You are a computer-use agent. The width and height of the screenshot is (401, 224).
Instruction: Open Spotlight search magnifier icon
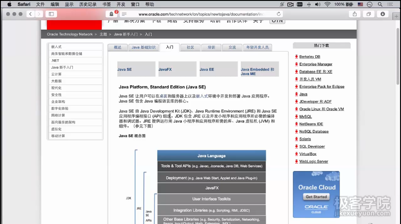coord(380,4)
